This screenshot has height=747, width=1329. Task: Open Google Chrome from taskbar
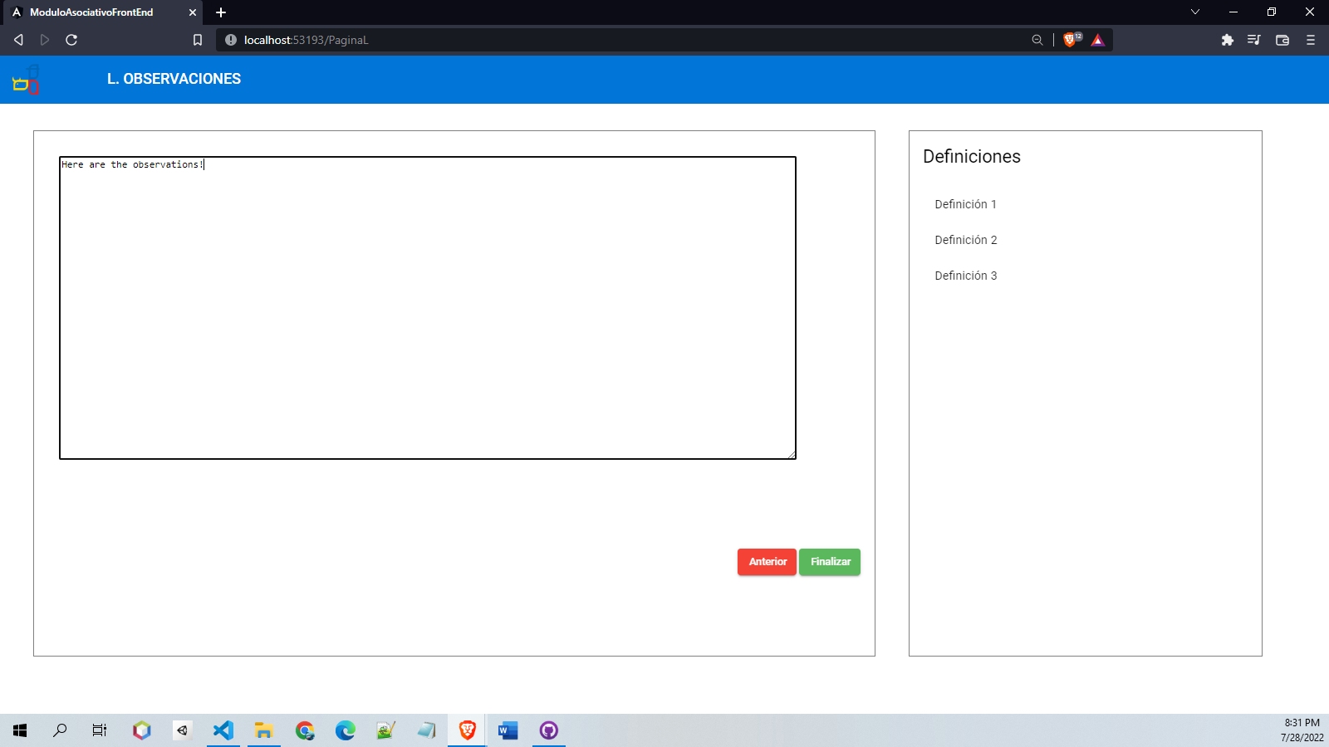pyautogui.click(x=305, y=730)
